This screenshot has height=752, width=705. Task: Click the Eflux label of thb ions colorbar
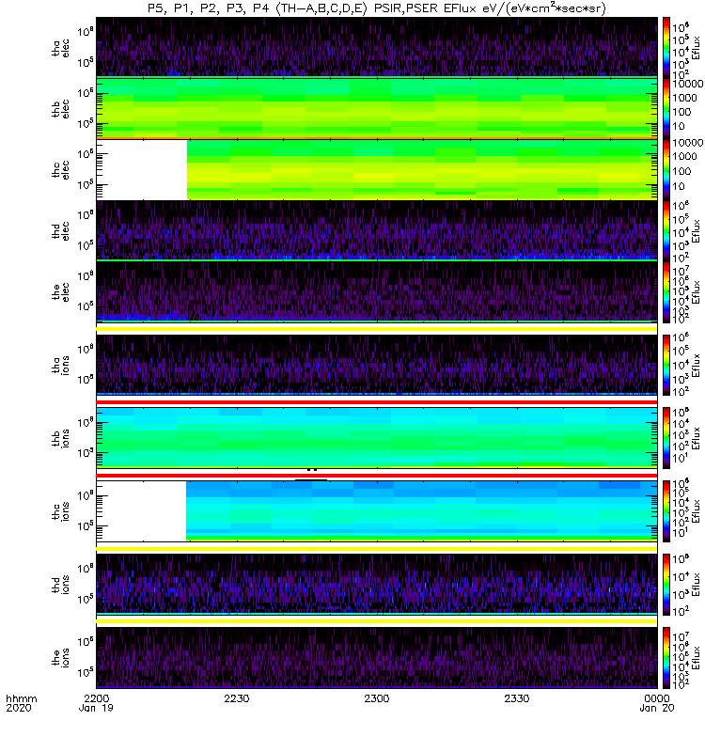(x=696, y=438)
